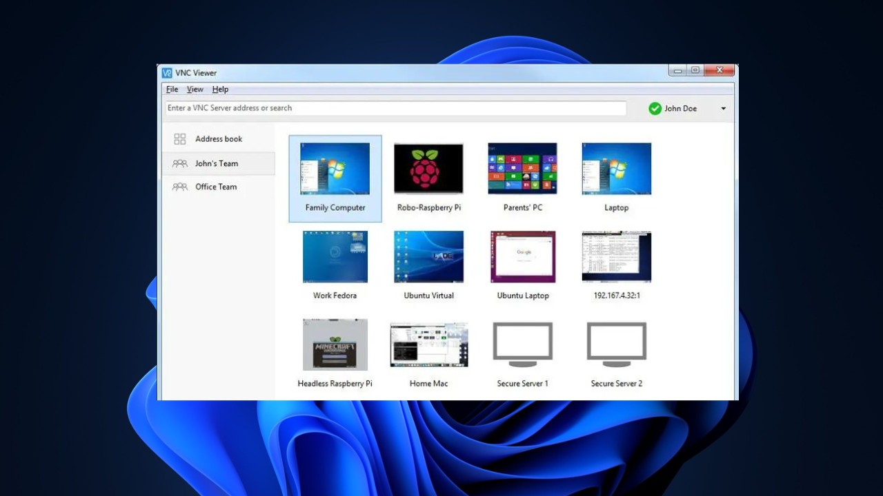883x496 pixels.
Task: Maximize the VNC Viewer window
Action: (x=695, y=70)
